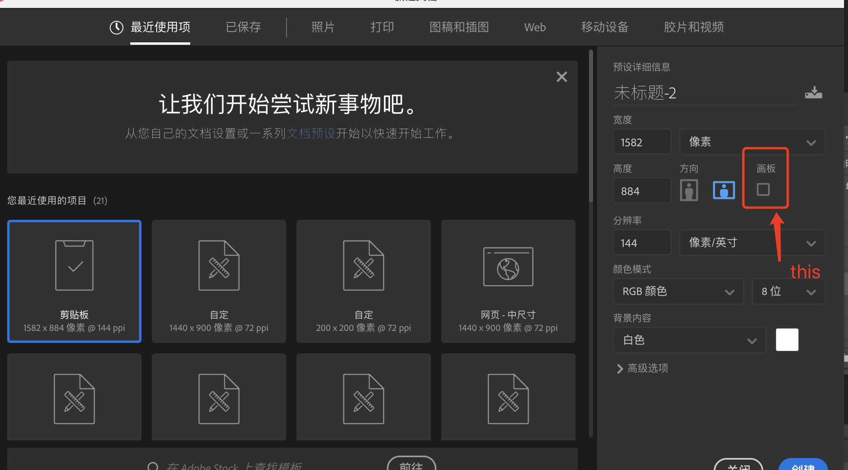Open the 像素 width units dropdown
The image size is (848, 470).
point(752,142)
